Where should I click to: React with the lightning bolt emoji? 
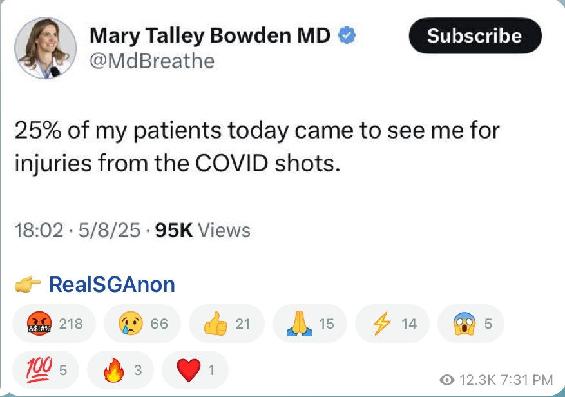(x=392, y=324)
